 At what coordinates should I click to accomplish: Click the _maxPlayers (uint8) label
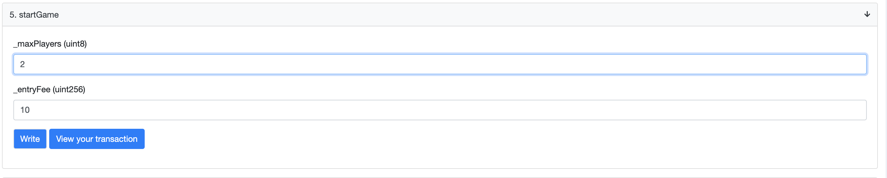(x=50, y=44)
